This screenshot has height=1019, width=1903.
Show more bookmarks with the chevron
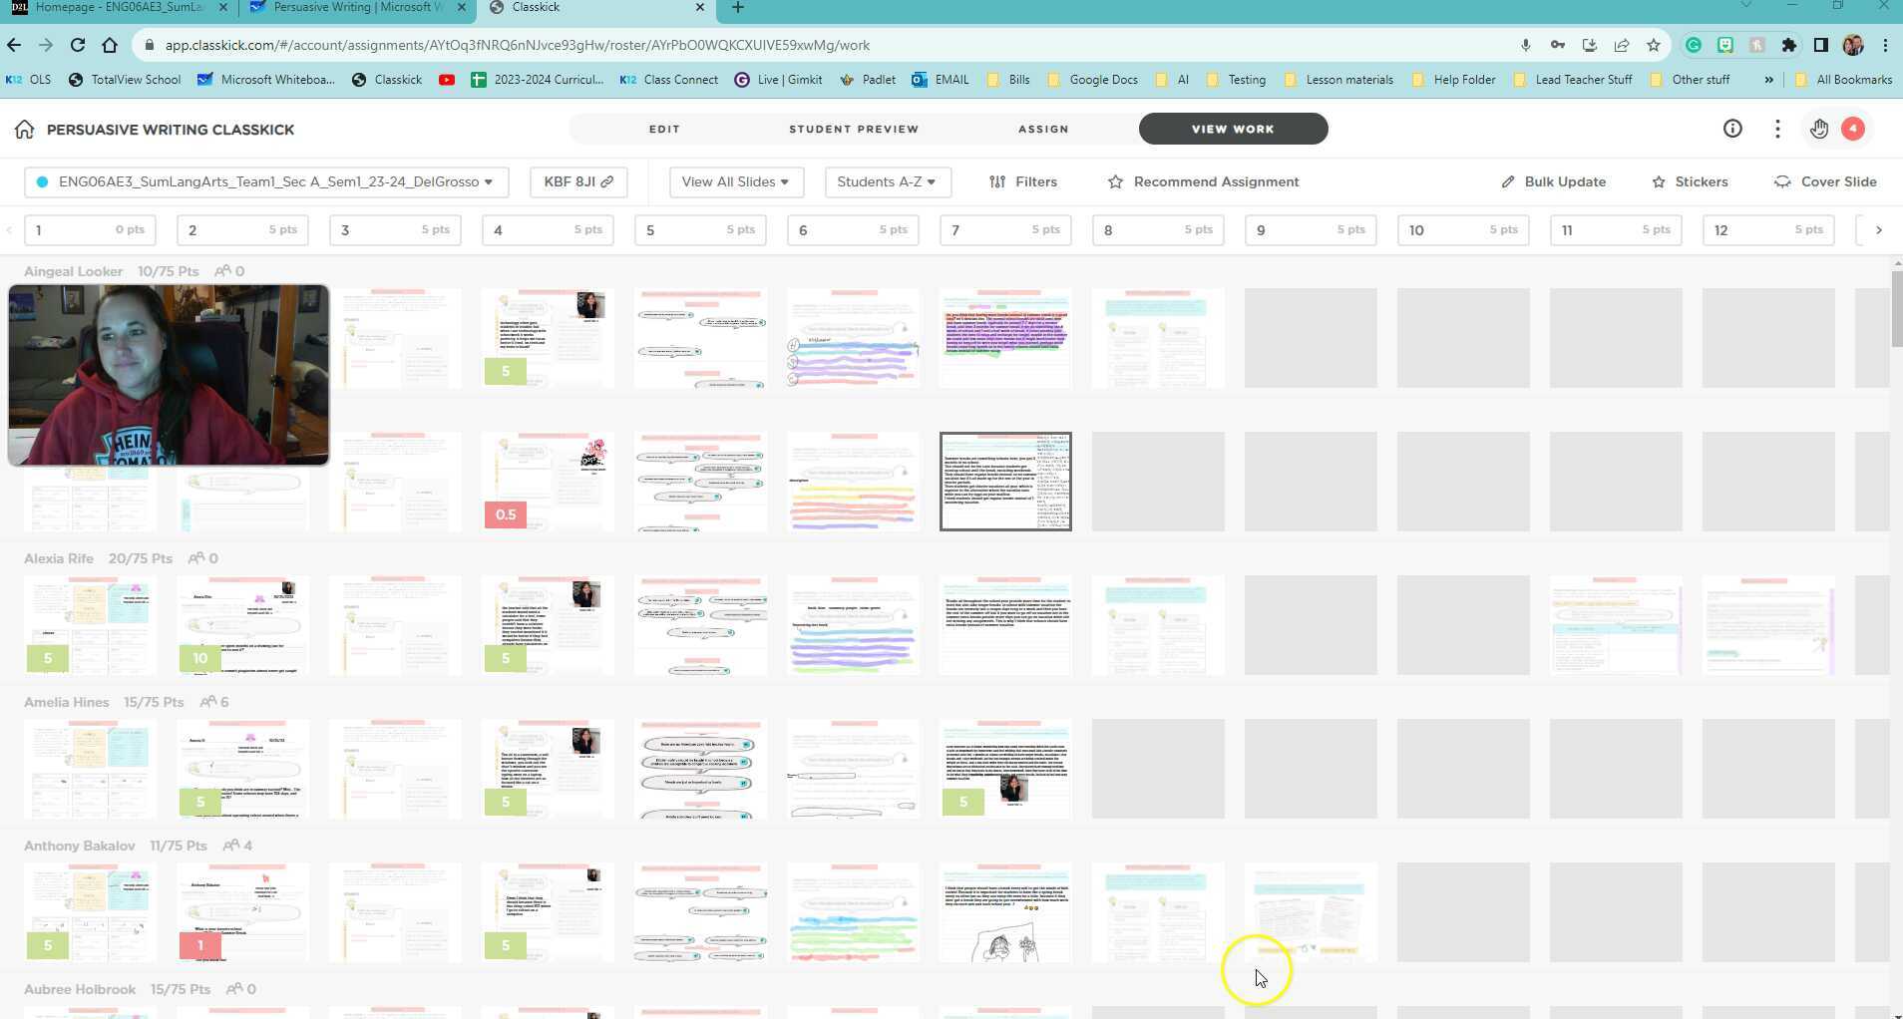pyautogui.click(x=1768, y=80)
